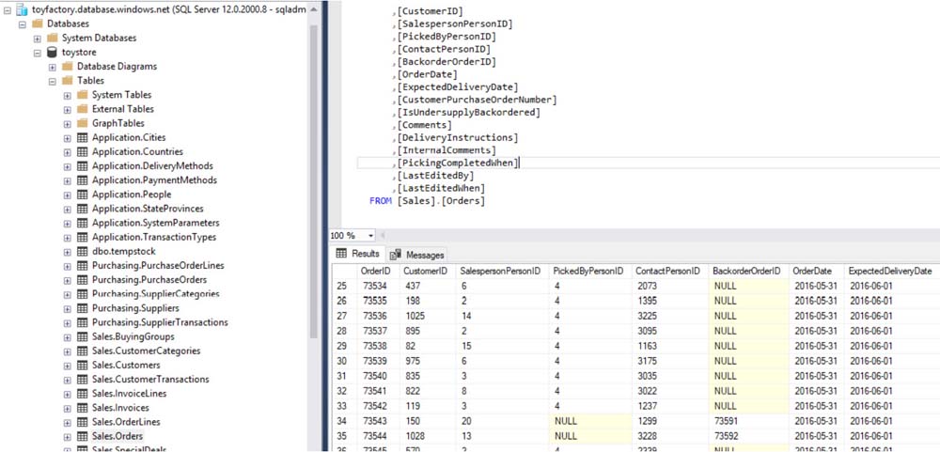This screenshot has width=940, height=452.
Task: Click the Sales.Orders table icon
Action: click(82, 437)
